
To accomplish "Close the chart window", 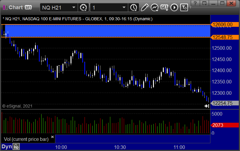I will click(x=231, y=3).
